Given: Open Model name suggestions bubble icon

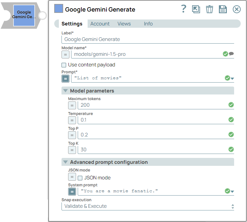Looking at the screenshot, I should pos(231,54).
